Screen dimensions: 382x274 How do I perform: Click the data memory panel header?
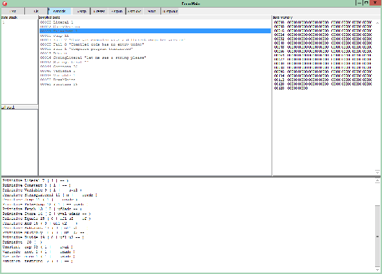326,17
